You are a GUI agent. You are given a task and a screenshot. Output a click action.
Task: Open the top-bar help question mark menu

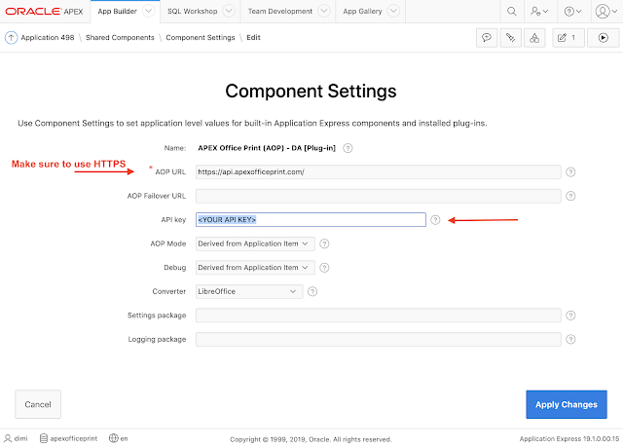[578, 12]
